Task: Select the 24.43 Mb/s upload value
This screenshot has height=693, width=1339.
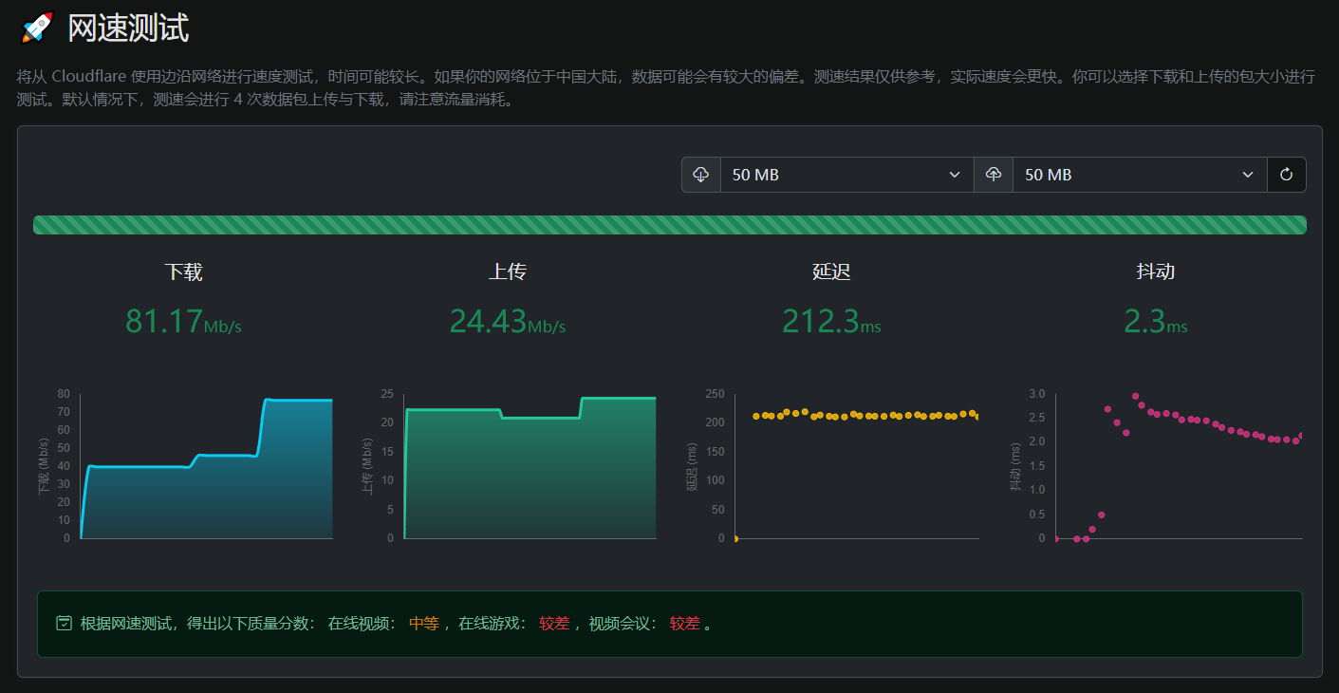Action: click(507, 322)
